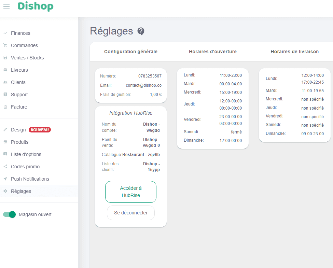Go to Produits page
The height and width of the screenshot is (268, 333).
(20, 142)
